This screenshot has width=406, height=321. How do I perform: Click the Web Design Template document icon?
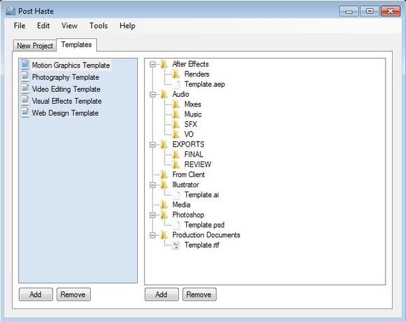point(25,112)
